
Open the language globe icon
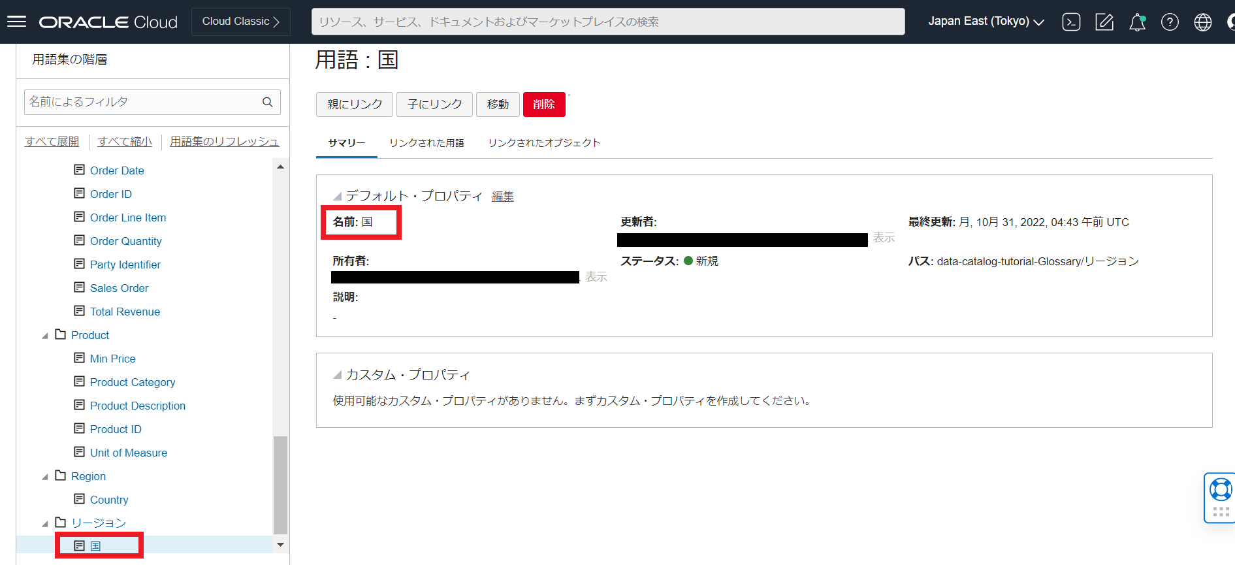1202,22
